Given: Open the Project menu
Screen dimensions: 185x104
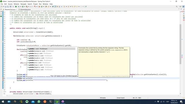Looking at the screenshot, I should (x=35, y=4).
